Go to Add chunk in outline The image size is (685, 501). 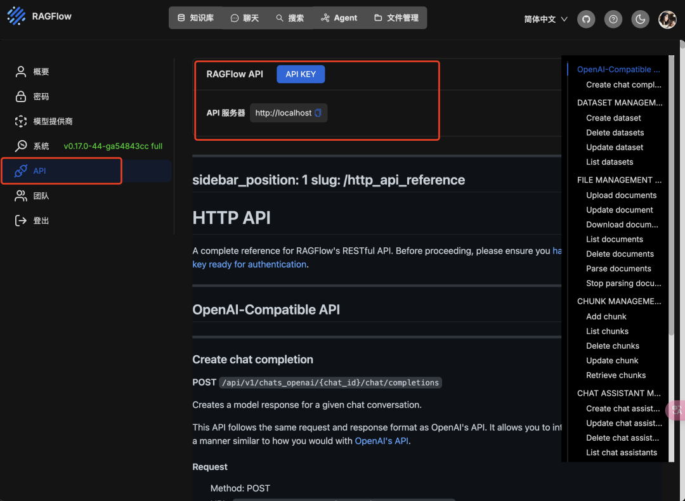pos(606,316)
